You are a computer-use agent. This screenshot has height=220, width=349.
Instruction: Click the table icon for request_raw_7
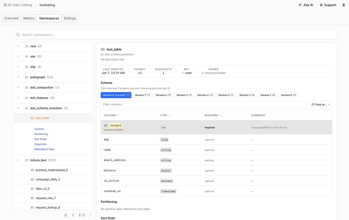click(32, 198)
